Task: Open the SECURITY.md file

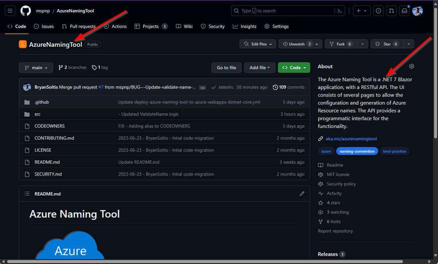Action: tap(48, 174)
